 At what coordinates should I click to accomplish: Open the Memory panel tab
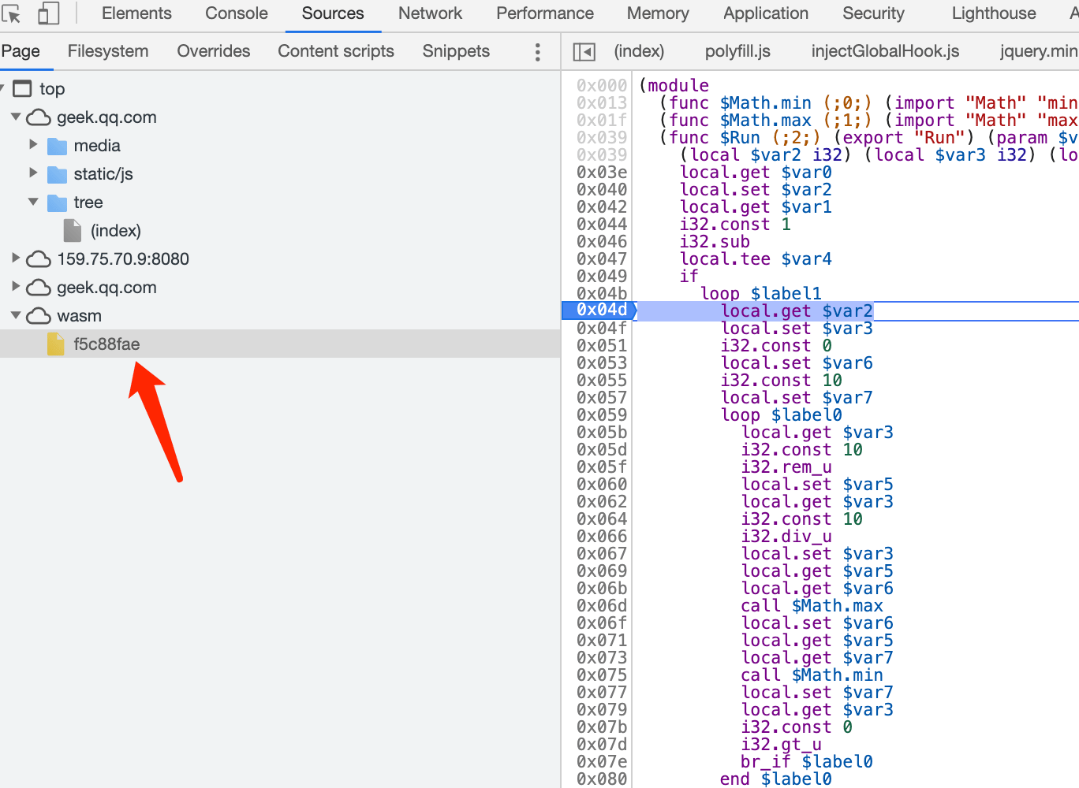[x=658, y=13]
